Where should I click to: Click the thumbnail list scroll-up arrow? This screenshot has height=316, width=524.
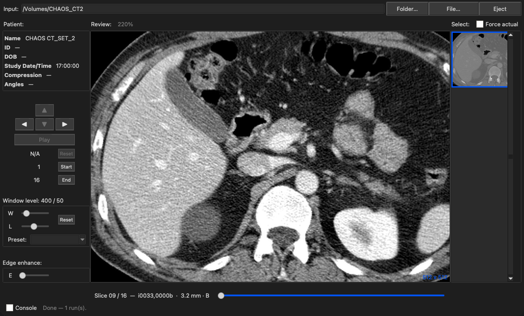pyautogui.click(x=510, y=35)
